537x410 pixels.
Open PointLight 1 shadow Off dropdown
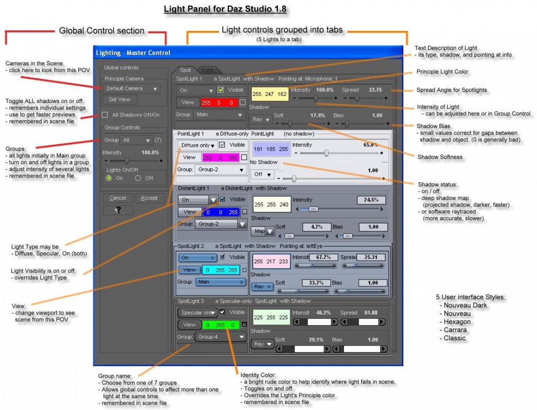click(x=263, y=175)
